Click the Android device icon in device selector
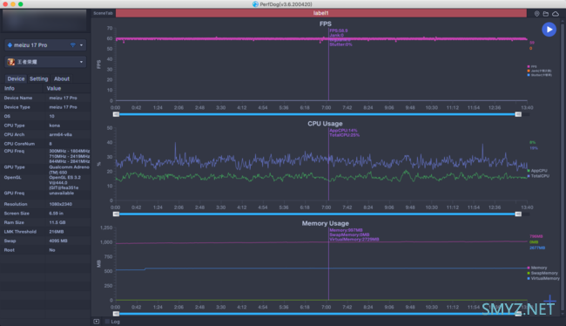The height and width of the screenshot is (326, 566). [10, 45]
